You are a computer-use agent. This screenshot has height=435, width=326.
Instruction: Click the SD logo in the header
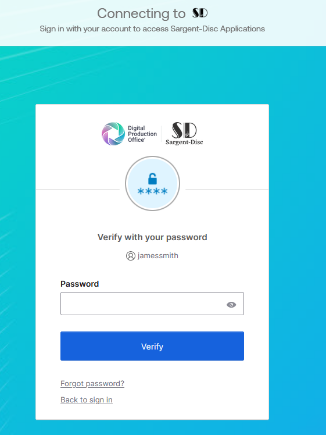[200, 13]
